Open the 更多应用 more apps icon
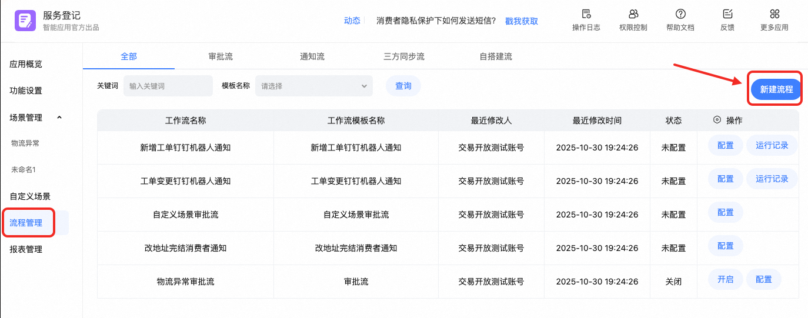This screenshot has width=808, height=318. (774, 14)
